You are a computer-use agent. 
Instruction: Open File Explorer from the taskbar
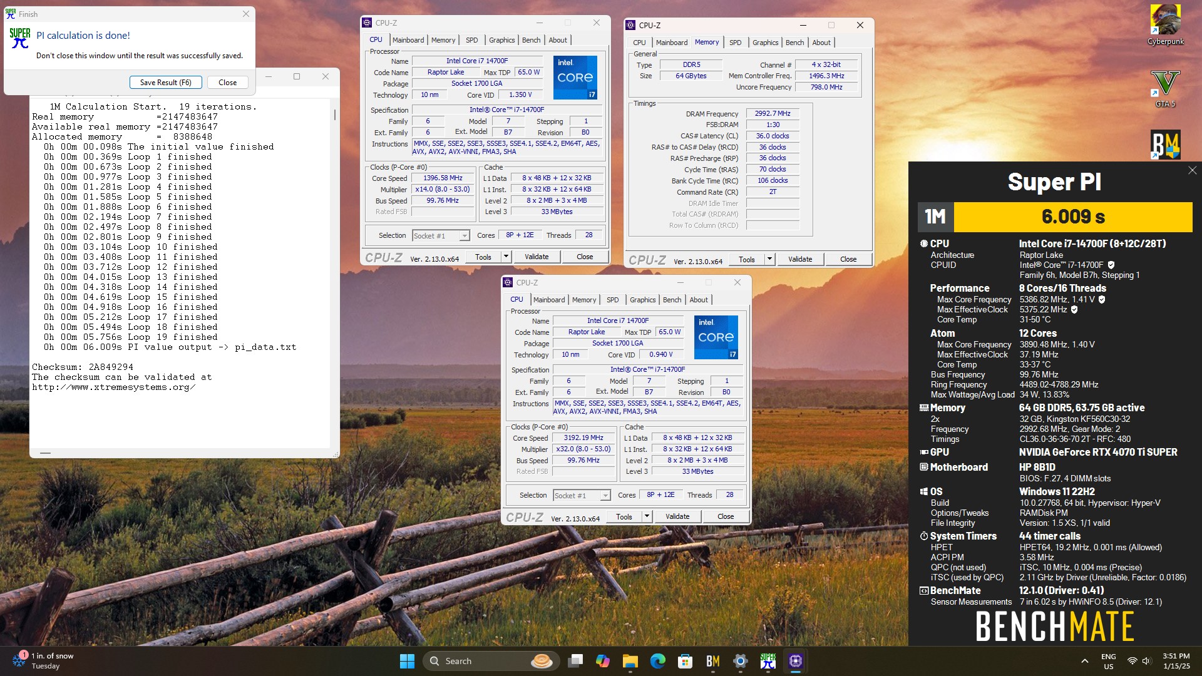630,661
